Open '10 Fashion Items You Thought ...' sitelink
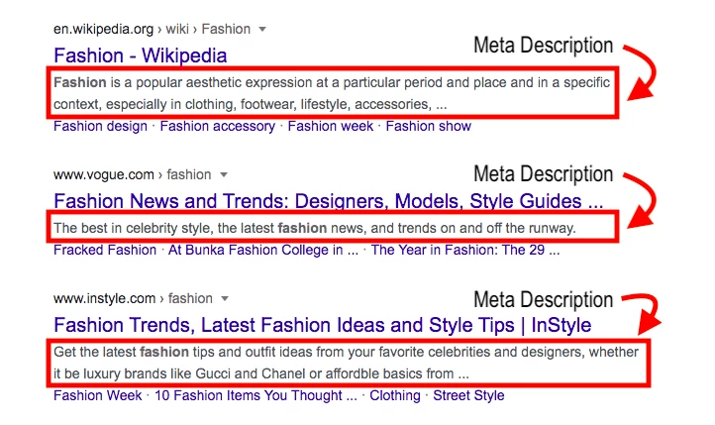Screen dimensions: 715x425 pos(255,395)
